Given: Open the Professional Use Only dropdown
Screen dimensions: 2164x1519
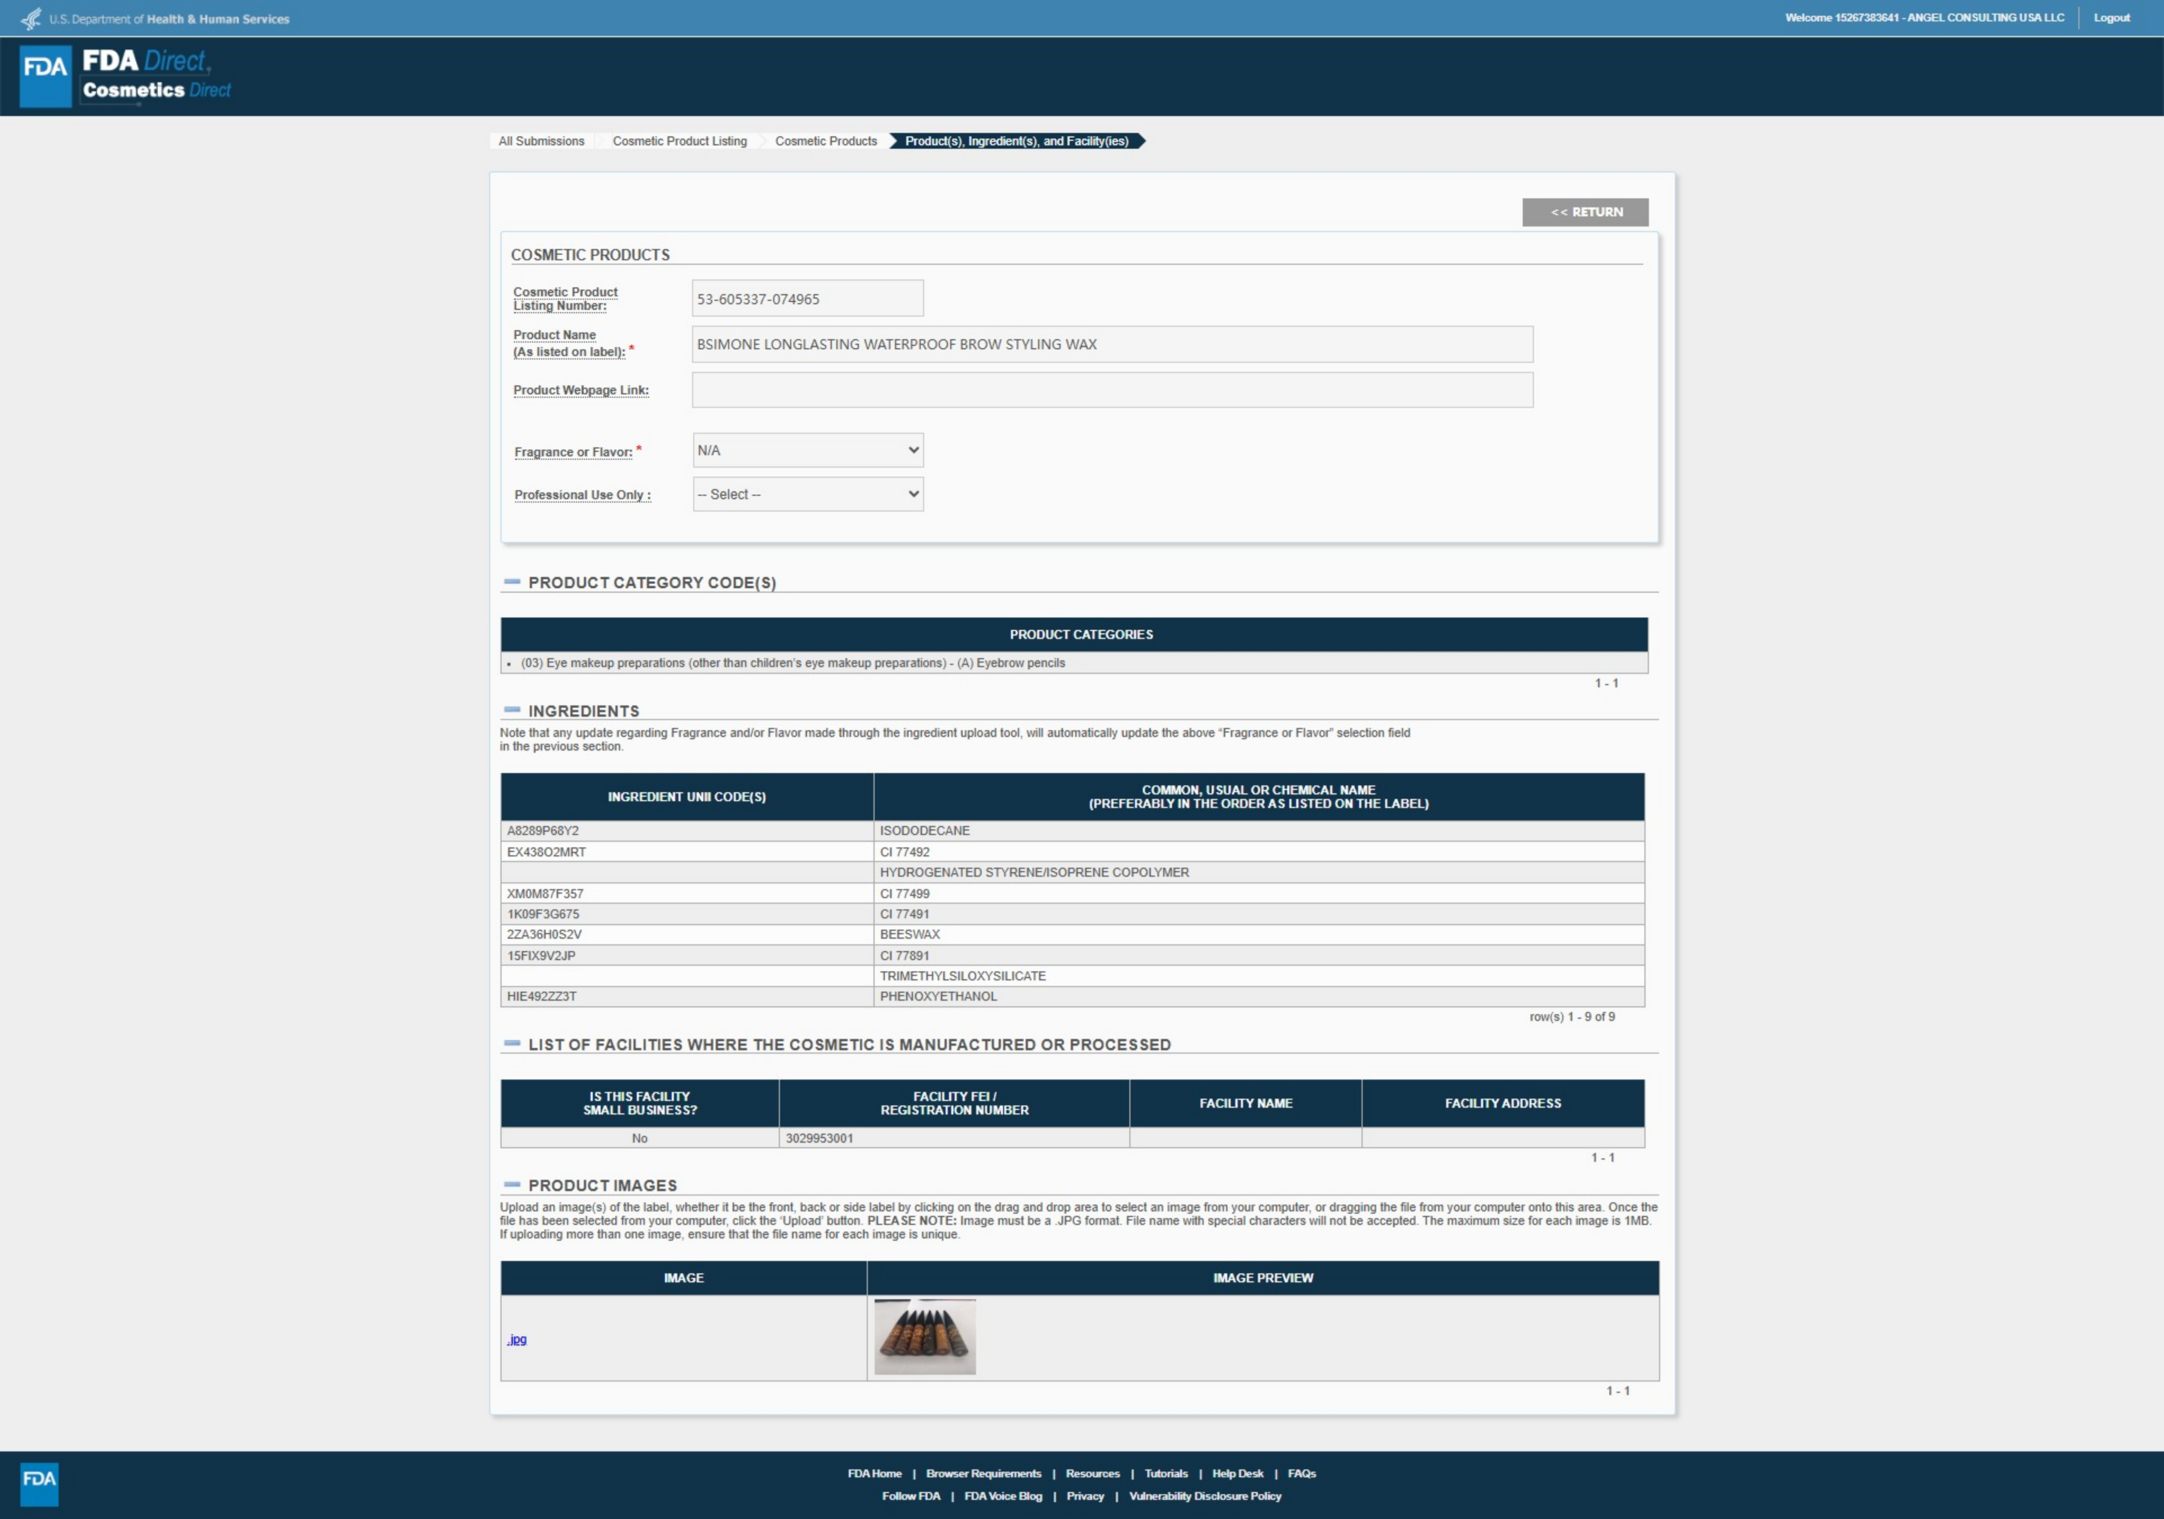Looking at the screenshot, I should (808, 495).
